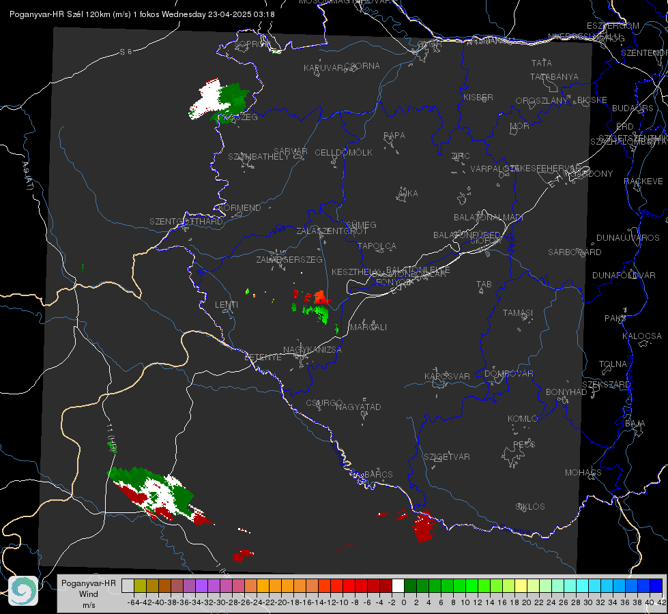Click the KÖRMEND label
This screenshot has width=668, height=614.
(x=239, y=208)
